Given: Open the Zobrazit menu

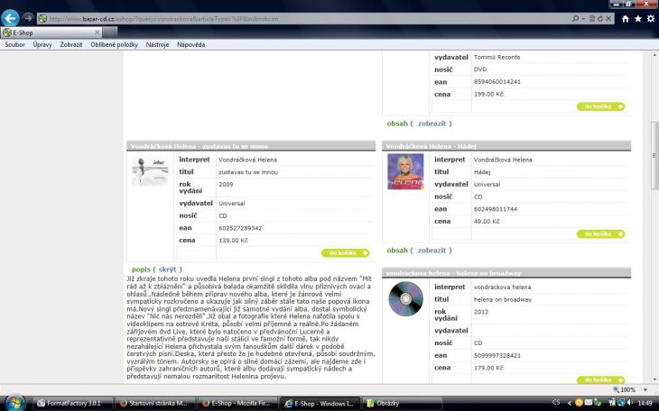Looking at the screenshot, I should [71, 44].
